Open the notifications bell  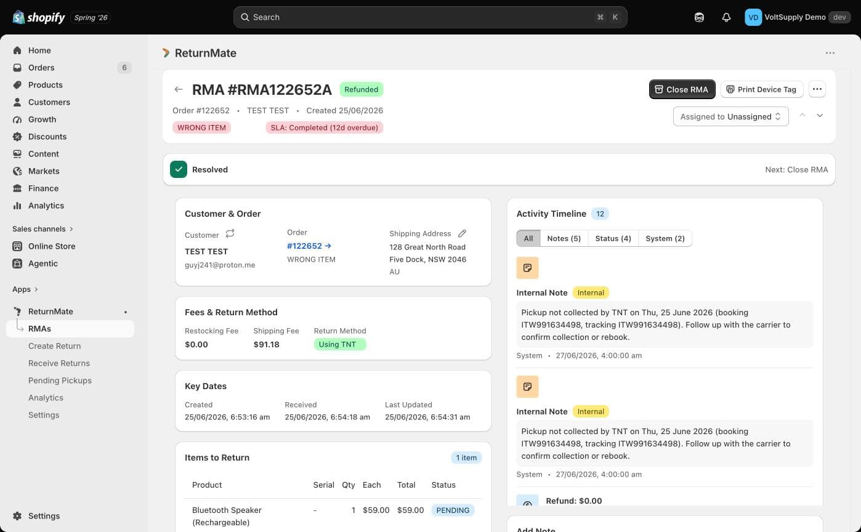click(x=726, y=17)
